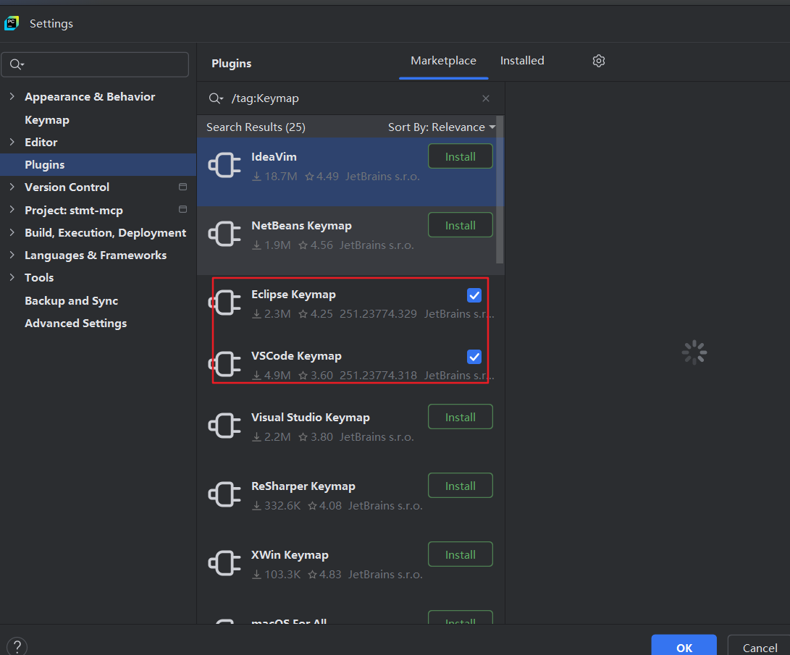Install the ReSharper Keymap plugin
790x655 pixels.
pyautogui.click(x=460, y=486)
